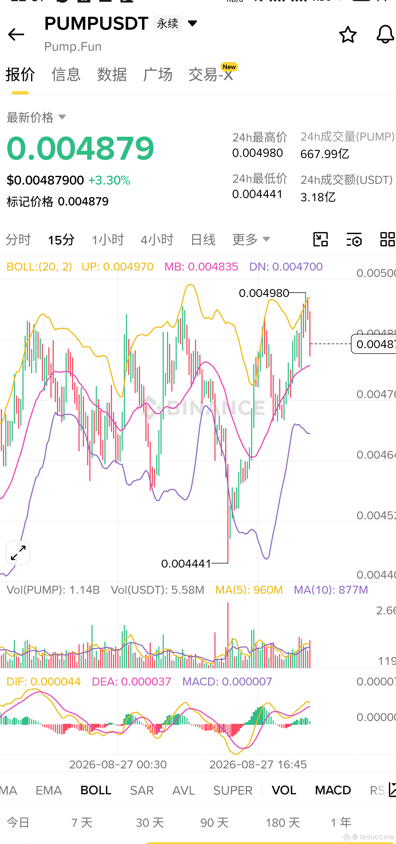
Task: Tap MA(10): 877M volume label
Action: (331, 590)
